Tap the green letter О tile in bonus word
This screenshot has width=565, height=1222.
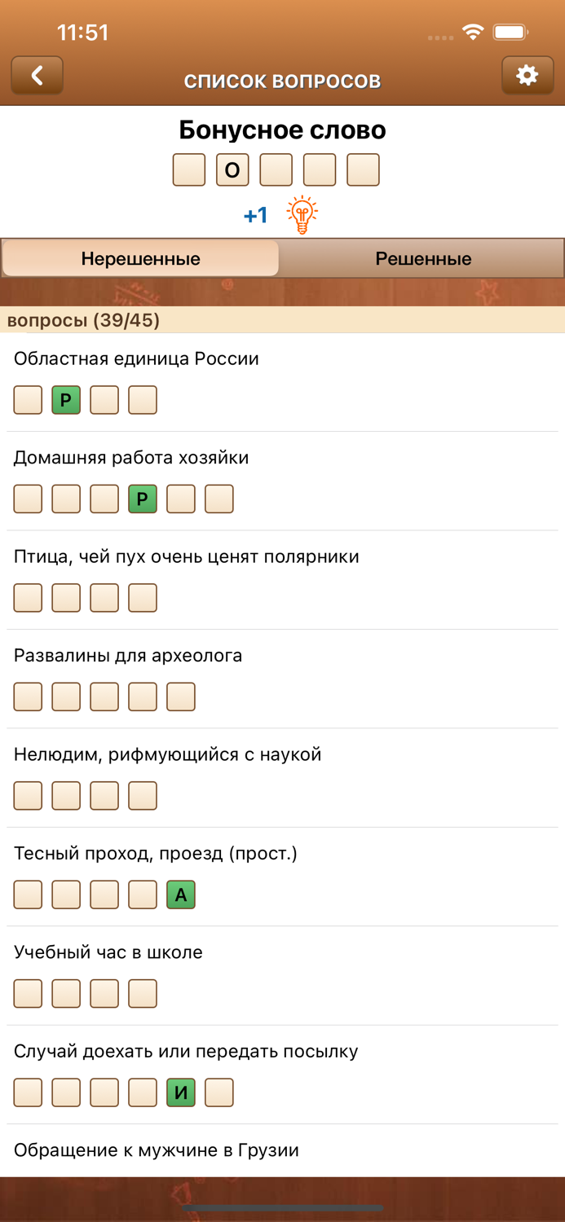[232, 169]
